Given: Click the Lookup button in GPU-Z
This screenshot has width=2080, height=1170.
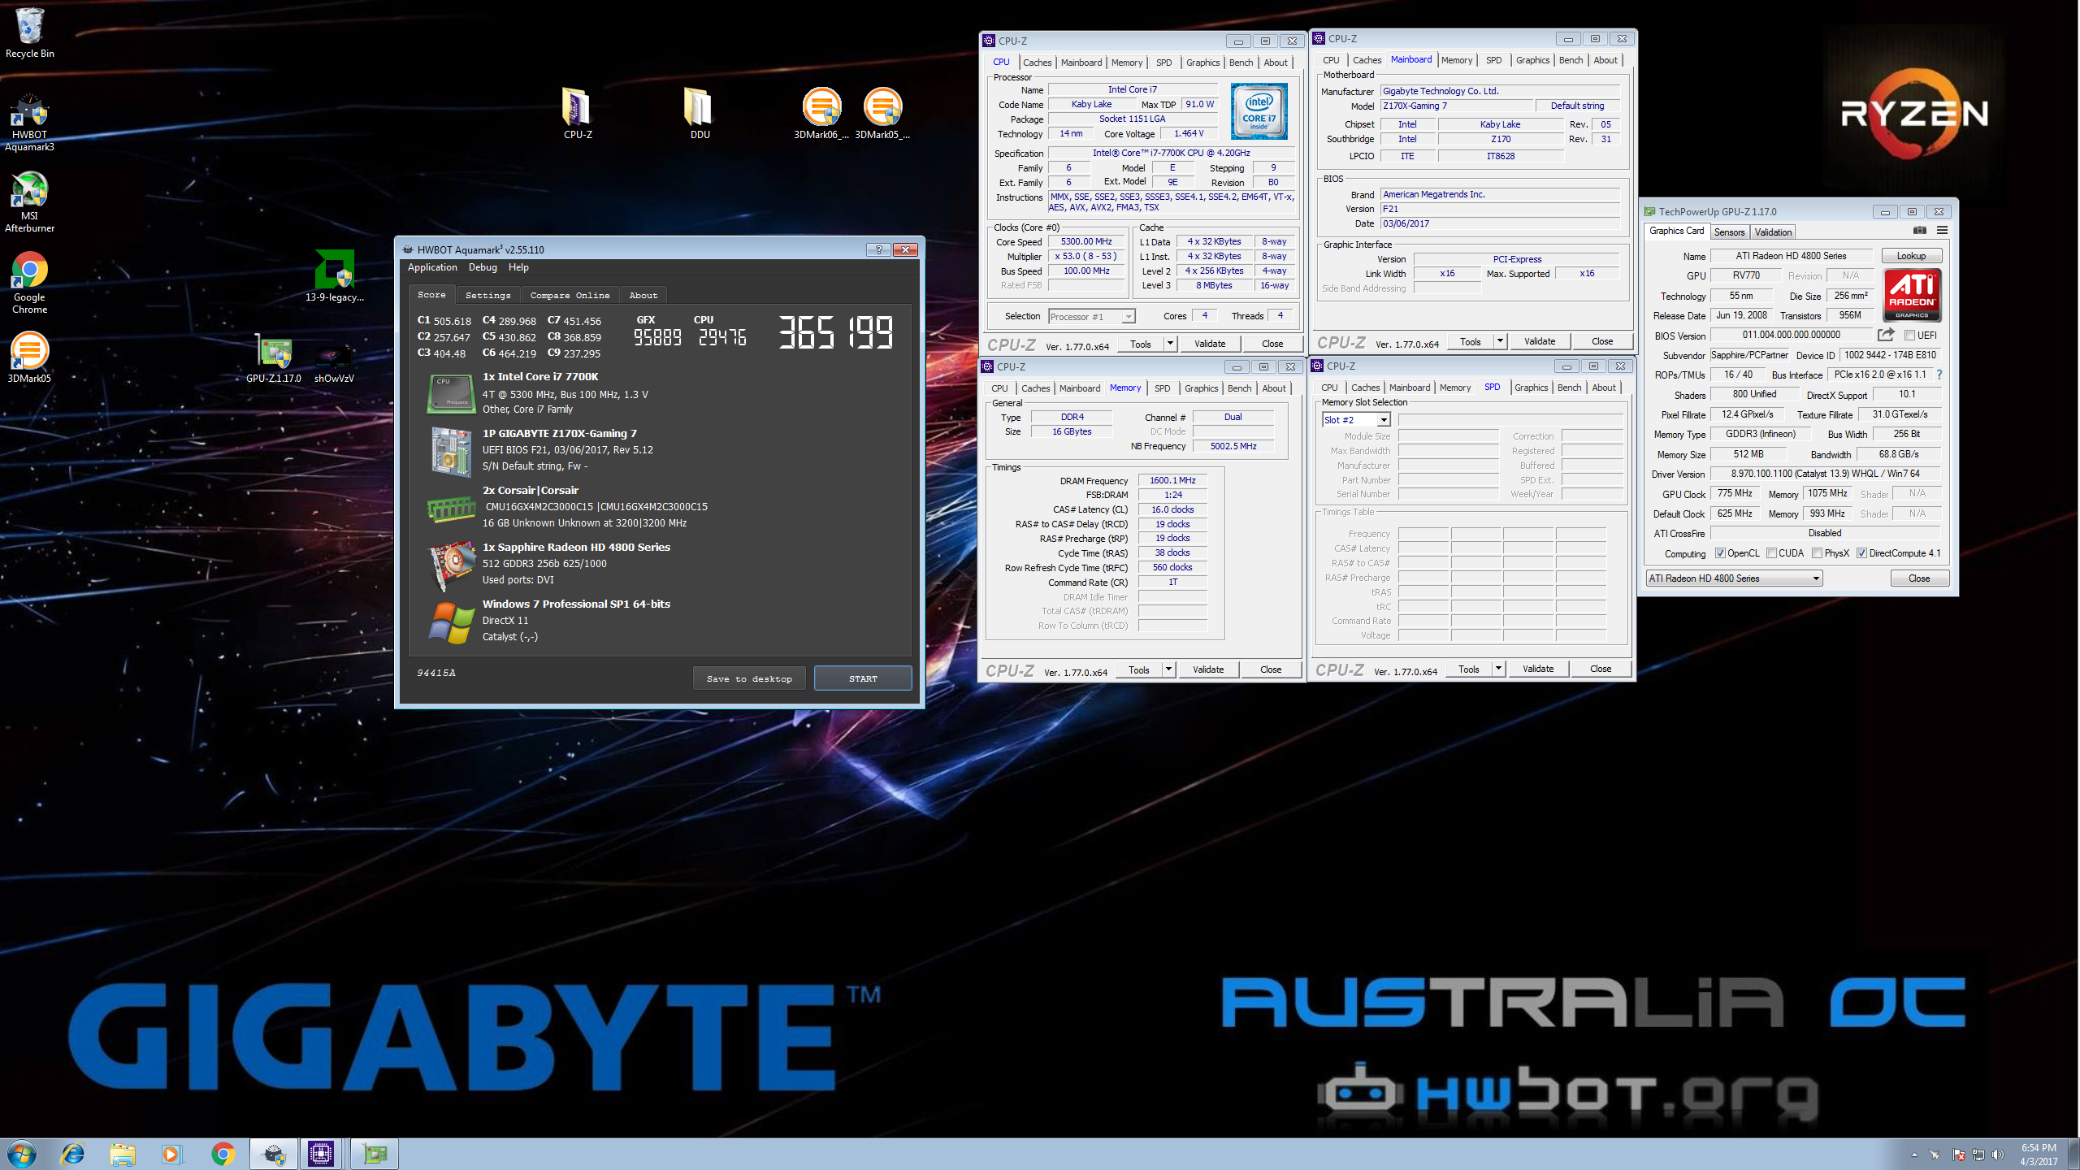Looking at the screenshot, I should [x=1911, y=256].
